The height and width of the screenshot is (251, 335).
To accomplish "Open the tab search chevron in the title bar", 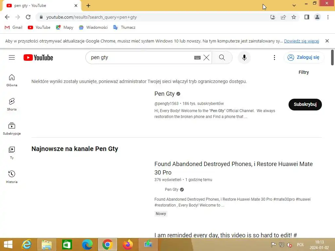I will click(294, 6).
